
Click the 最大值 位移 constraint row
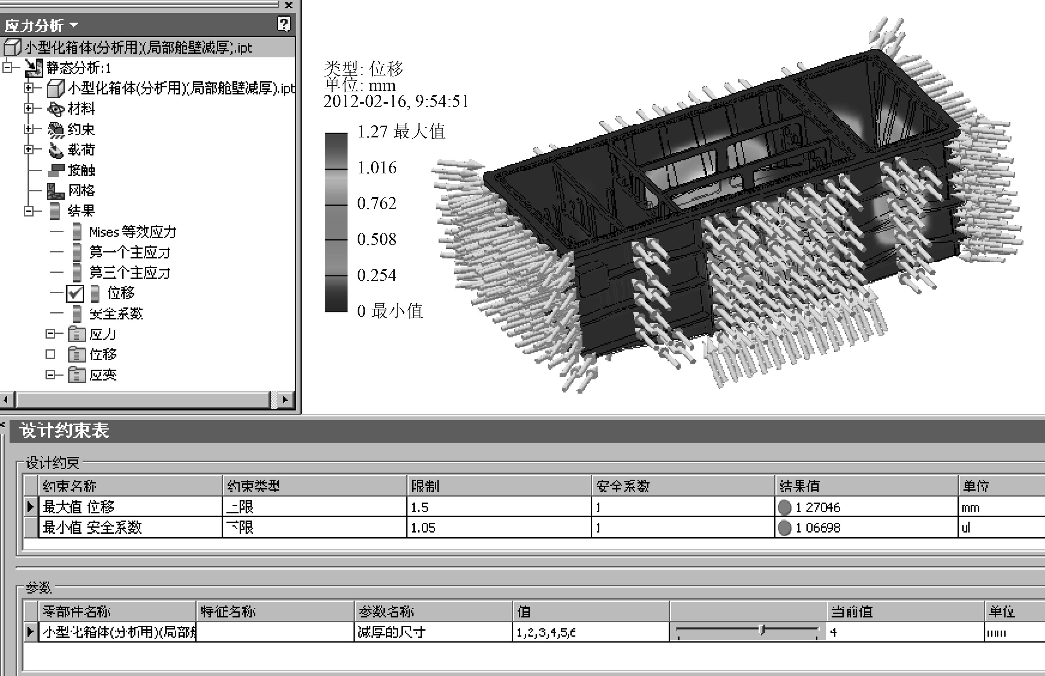click(x=79, y=507)
